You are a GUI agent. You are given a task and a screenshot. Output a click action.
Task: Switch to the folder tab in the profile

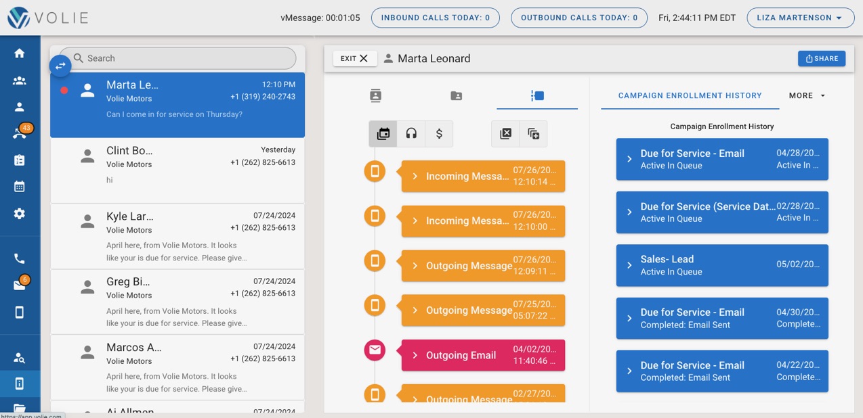point(456,96)
